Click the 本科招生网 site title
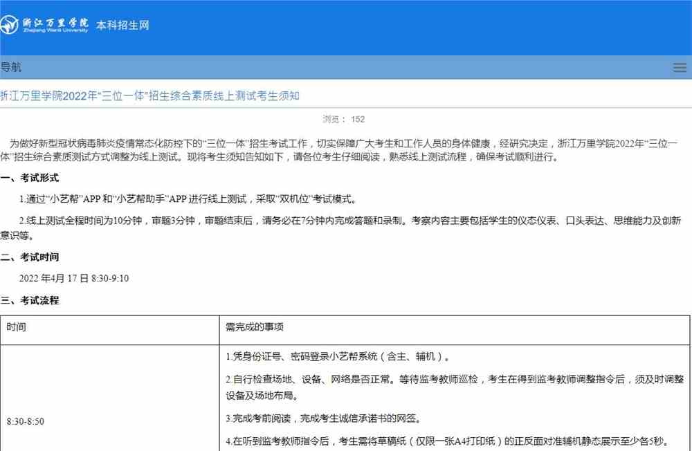Image resolution: width=692 pixels, height=451 pixels. tap(122, 25)
